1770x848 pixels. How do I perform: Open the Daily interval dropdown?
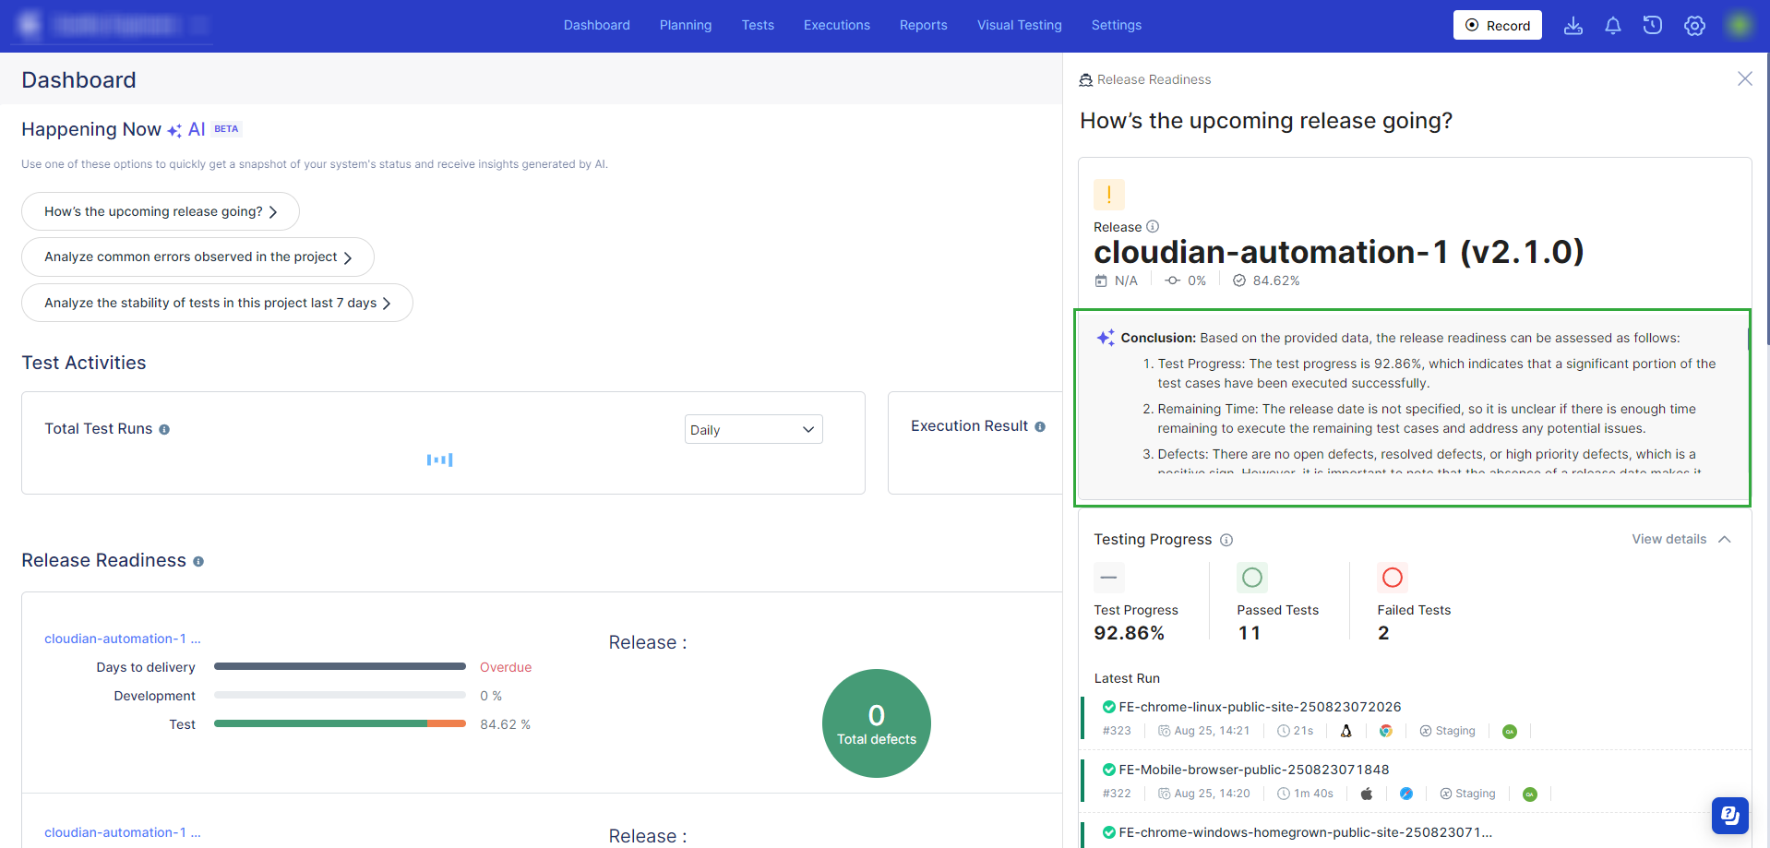pos(753,430)
